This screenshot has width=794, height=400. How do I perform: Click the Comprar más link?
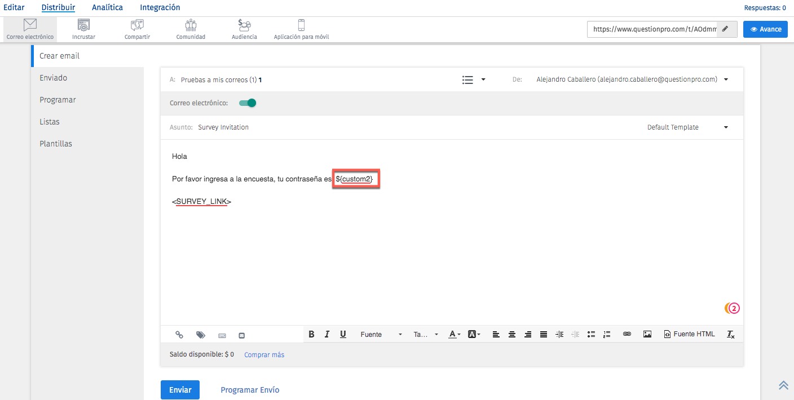(x=264, y=355)
